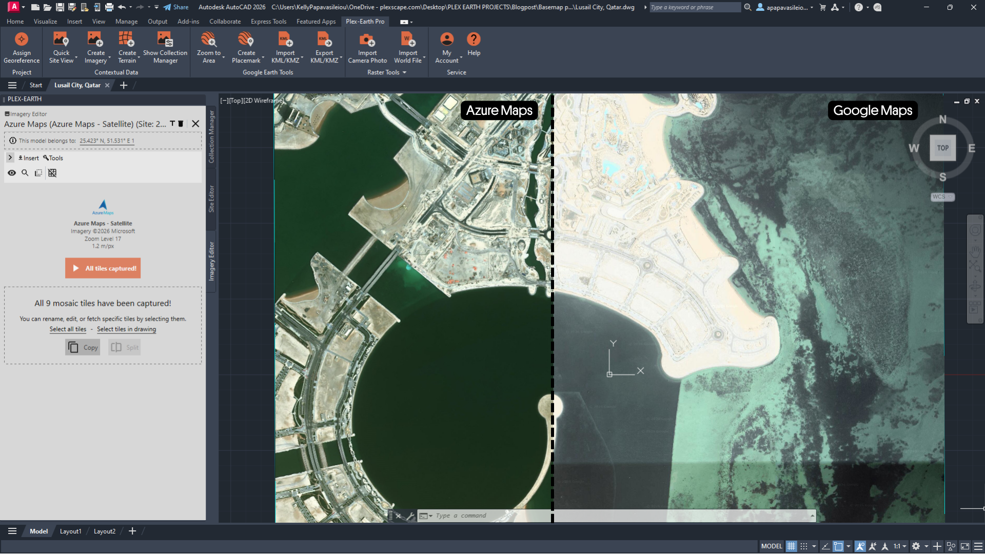Open the Insert menu in Imagery Editor
Screen dimensions: 985x554
pyautogui.click(x=28, y=158)
